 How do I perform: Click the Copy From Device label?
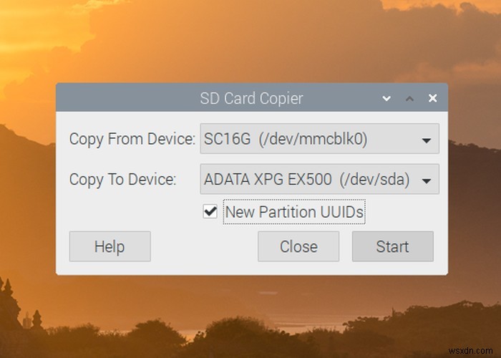click(132, 139)
